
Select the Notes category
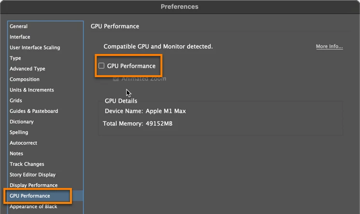coord(16,153)
